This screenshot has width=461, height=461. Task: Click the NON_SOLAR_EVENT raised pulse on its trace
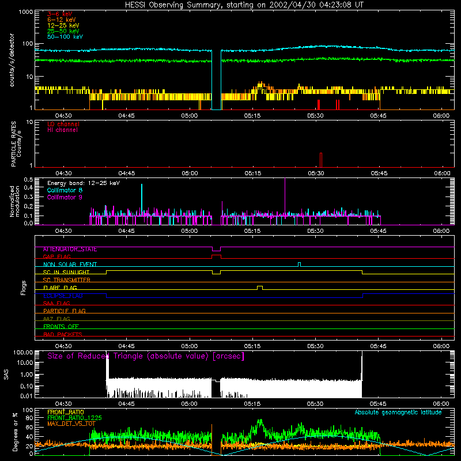(299, 264)
